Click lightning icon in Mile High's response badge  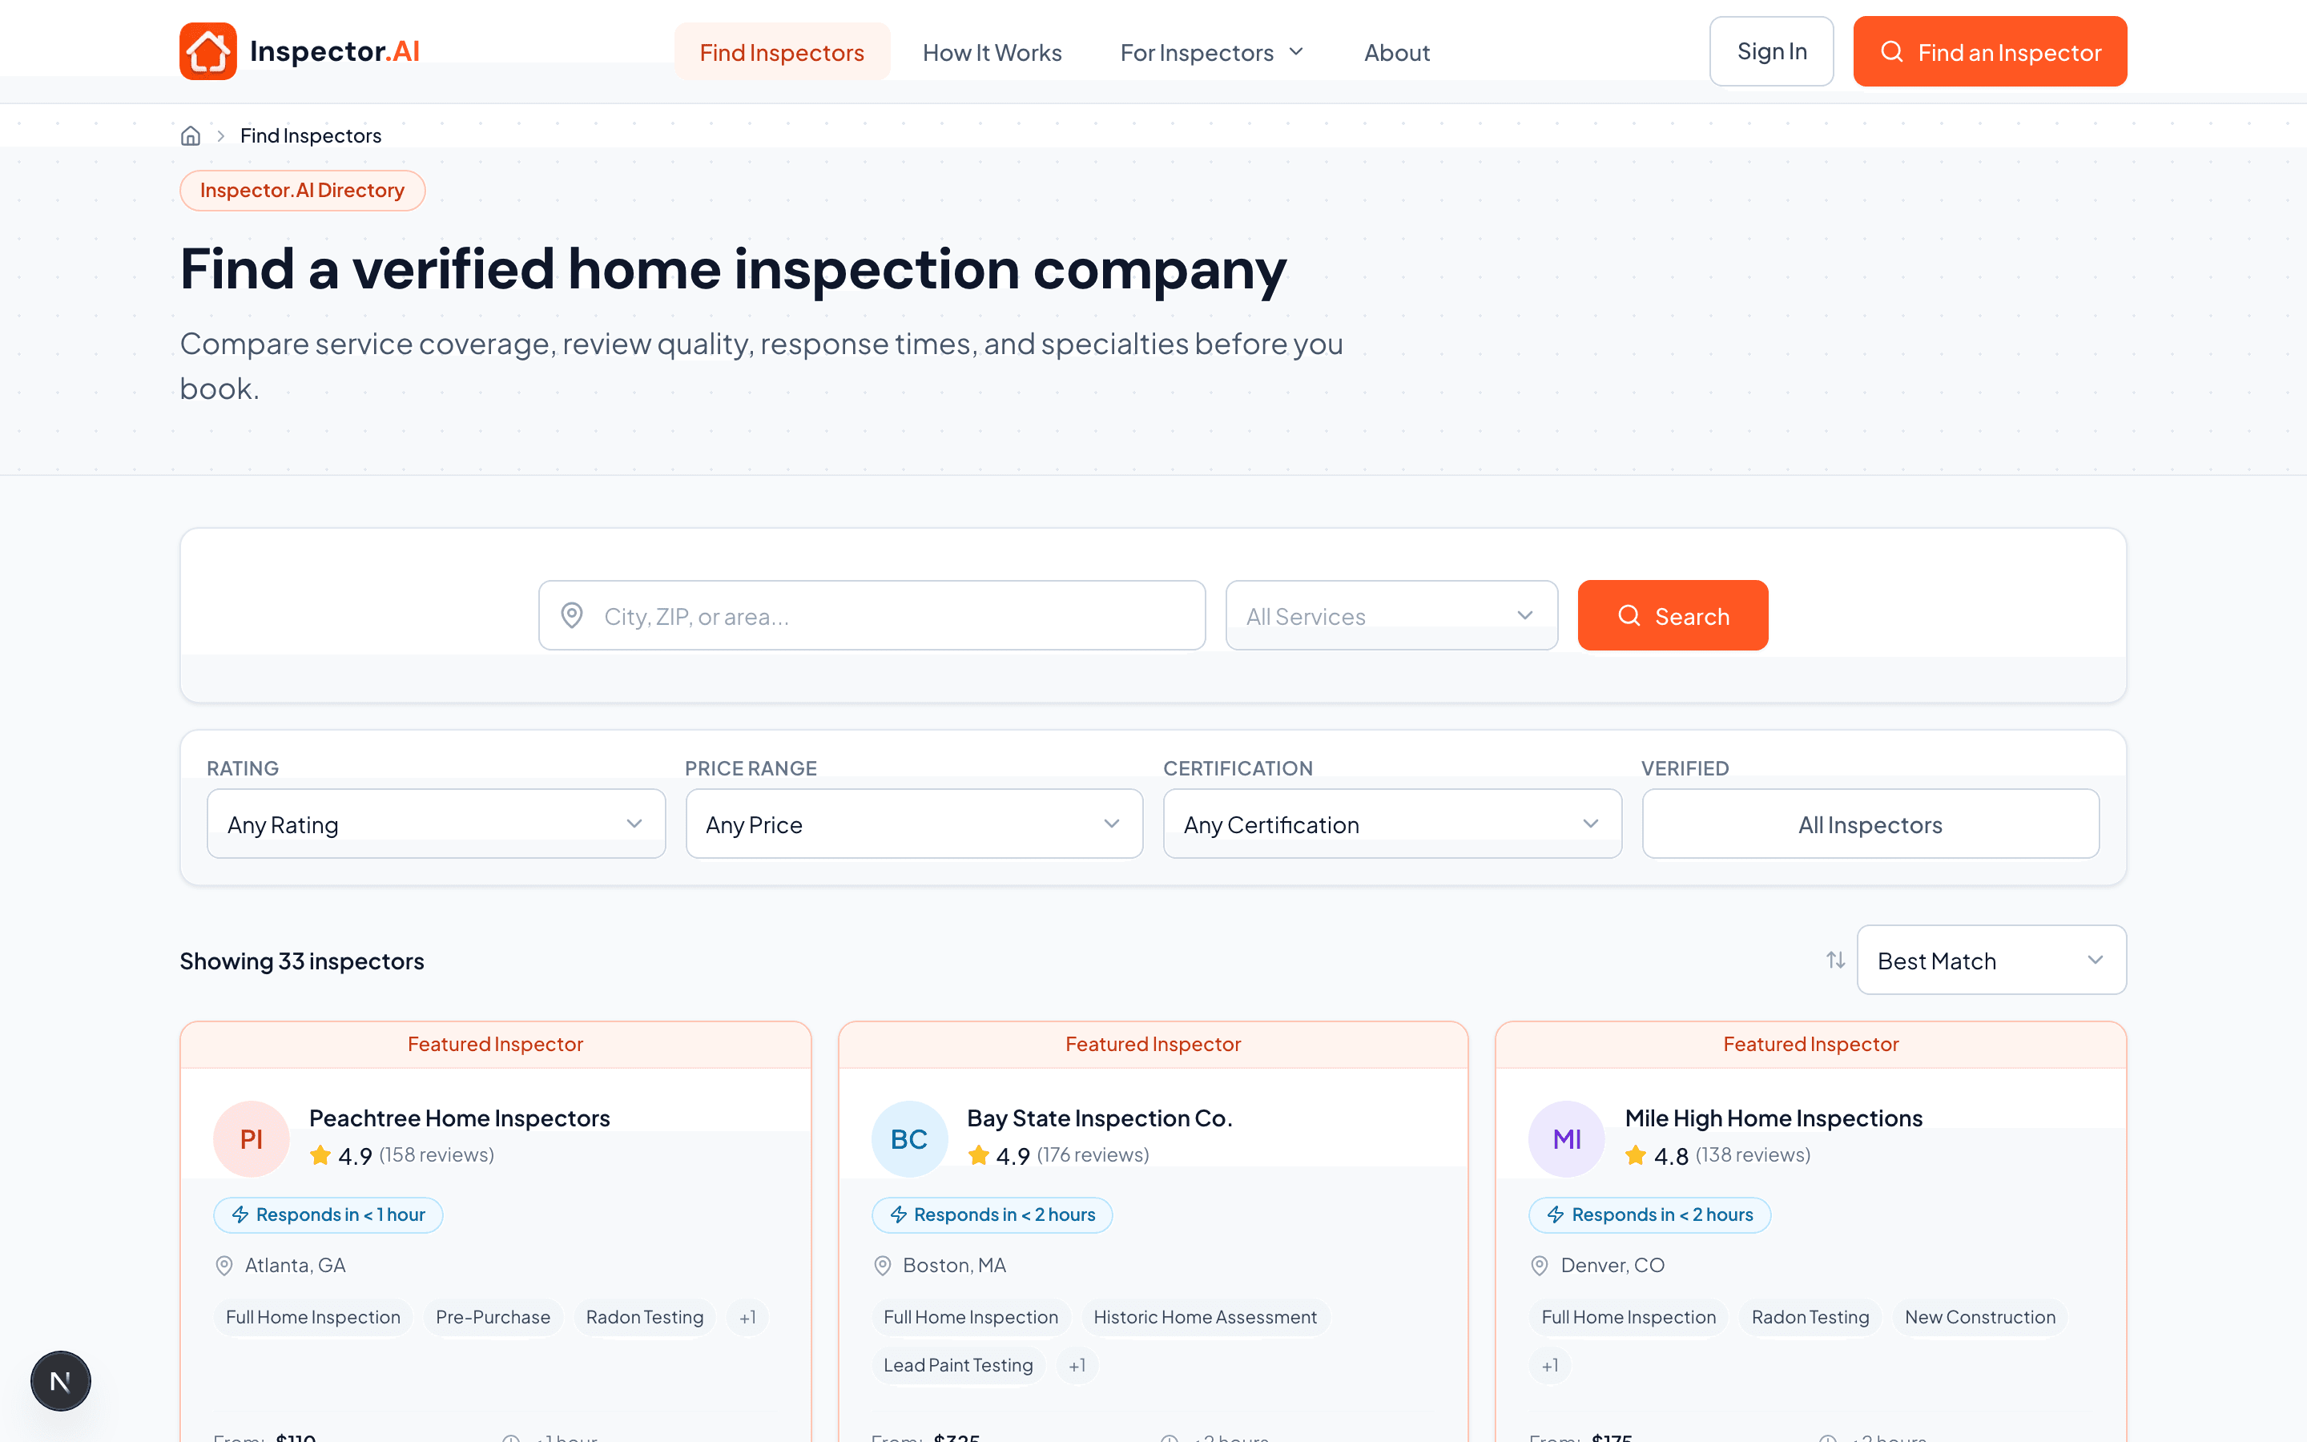[1556, 1214]
